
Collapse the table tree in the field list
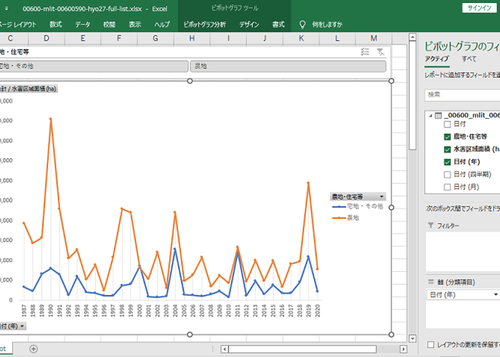click(x=430, y=116)
